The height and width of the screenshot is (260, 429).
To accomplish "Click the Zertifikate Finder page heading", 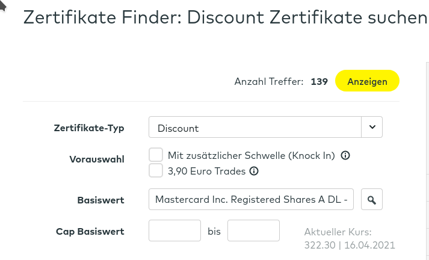I will pyautogui.click(x=225, y=18).
